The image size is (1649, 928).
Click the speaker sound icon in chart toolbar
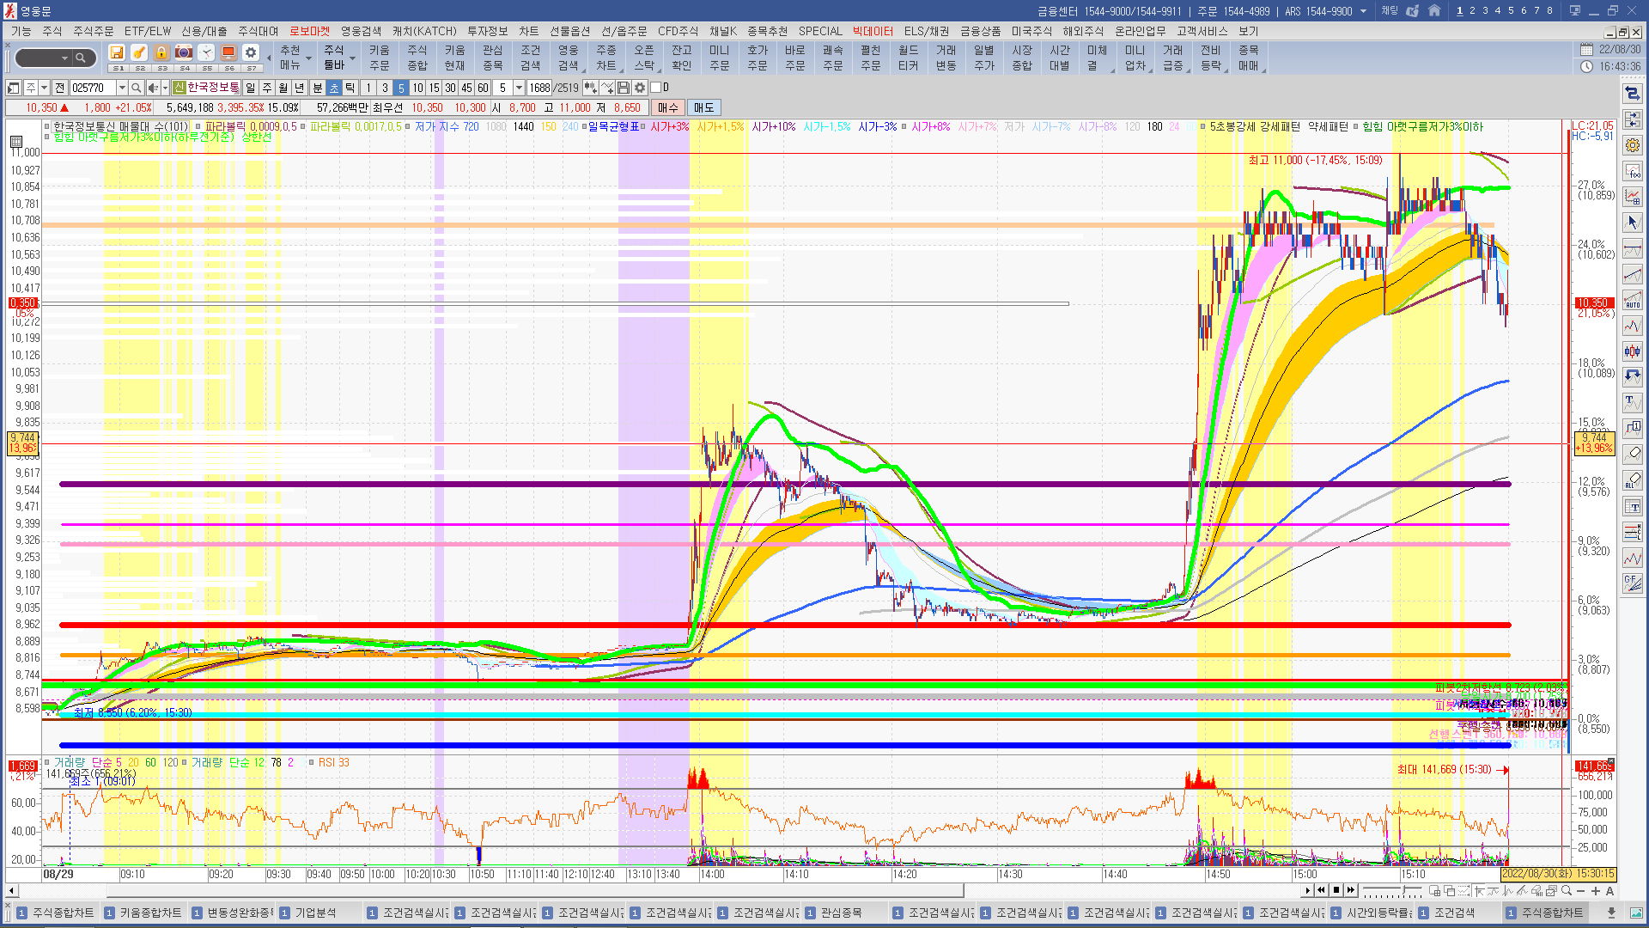pyautogui.click(x=153, y=88)
